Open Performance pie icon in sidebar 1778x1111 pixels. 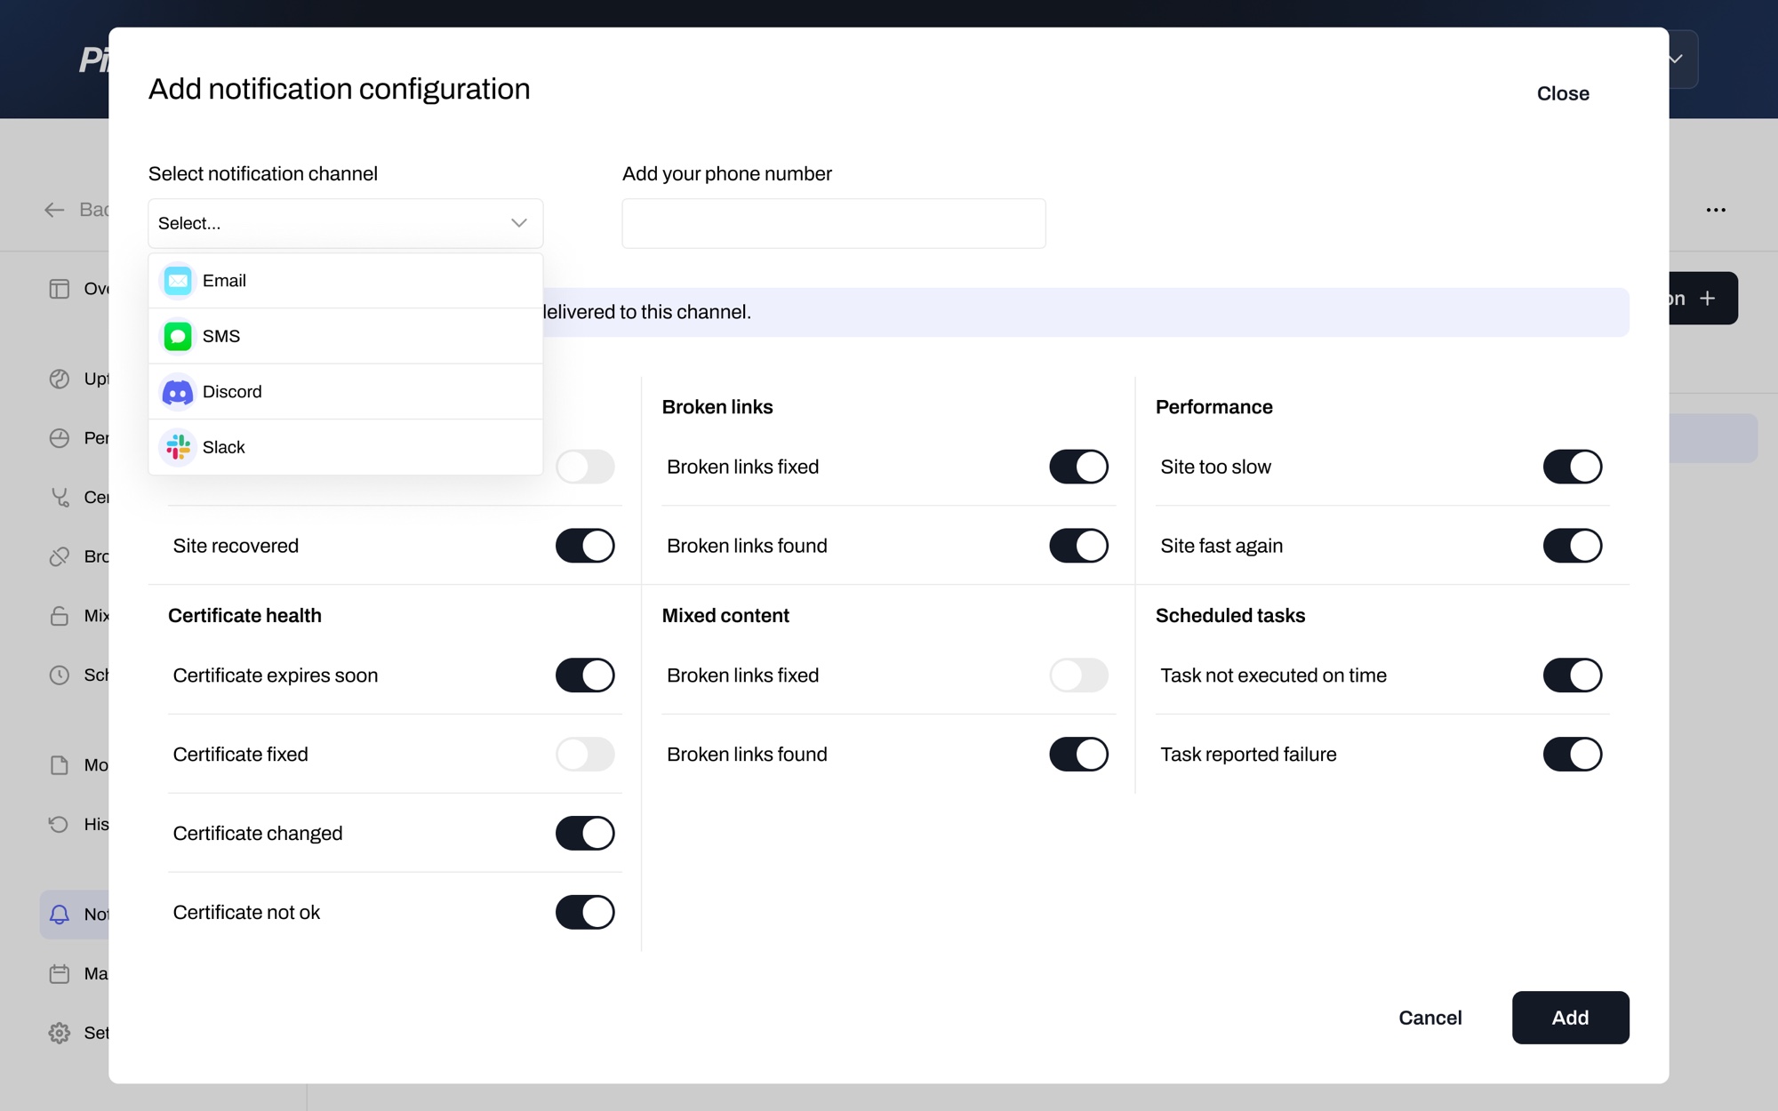(60, 438)
